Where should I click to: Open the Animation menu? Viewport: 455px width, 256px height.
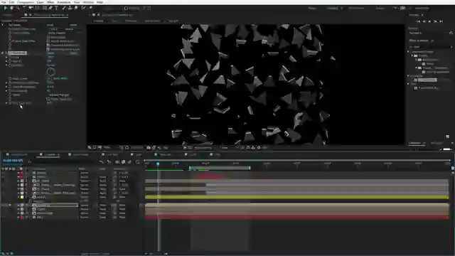click(63, 2)
